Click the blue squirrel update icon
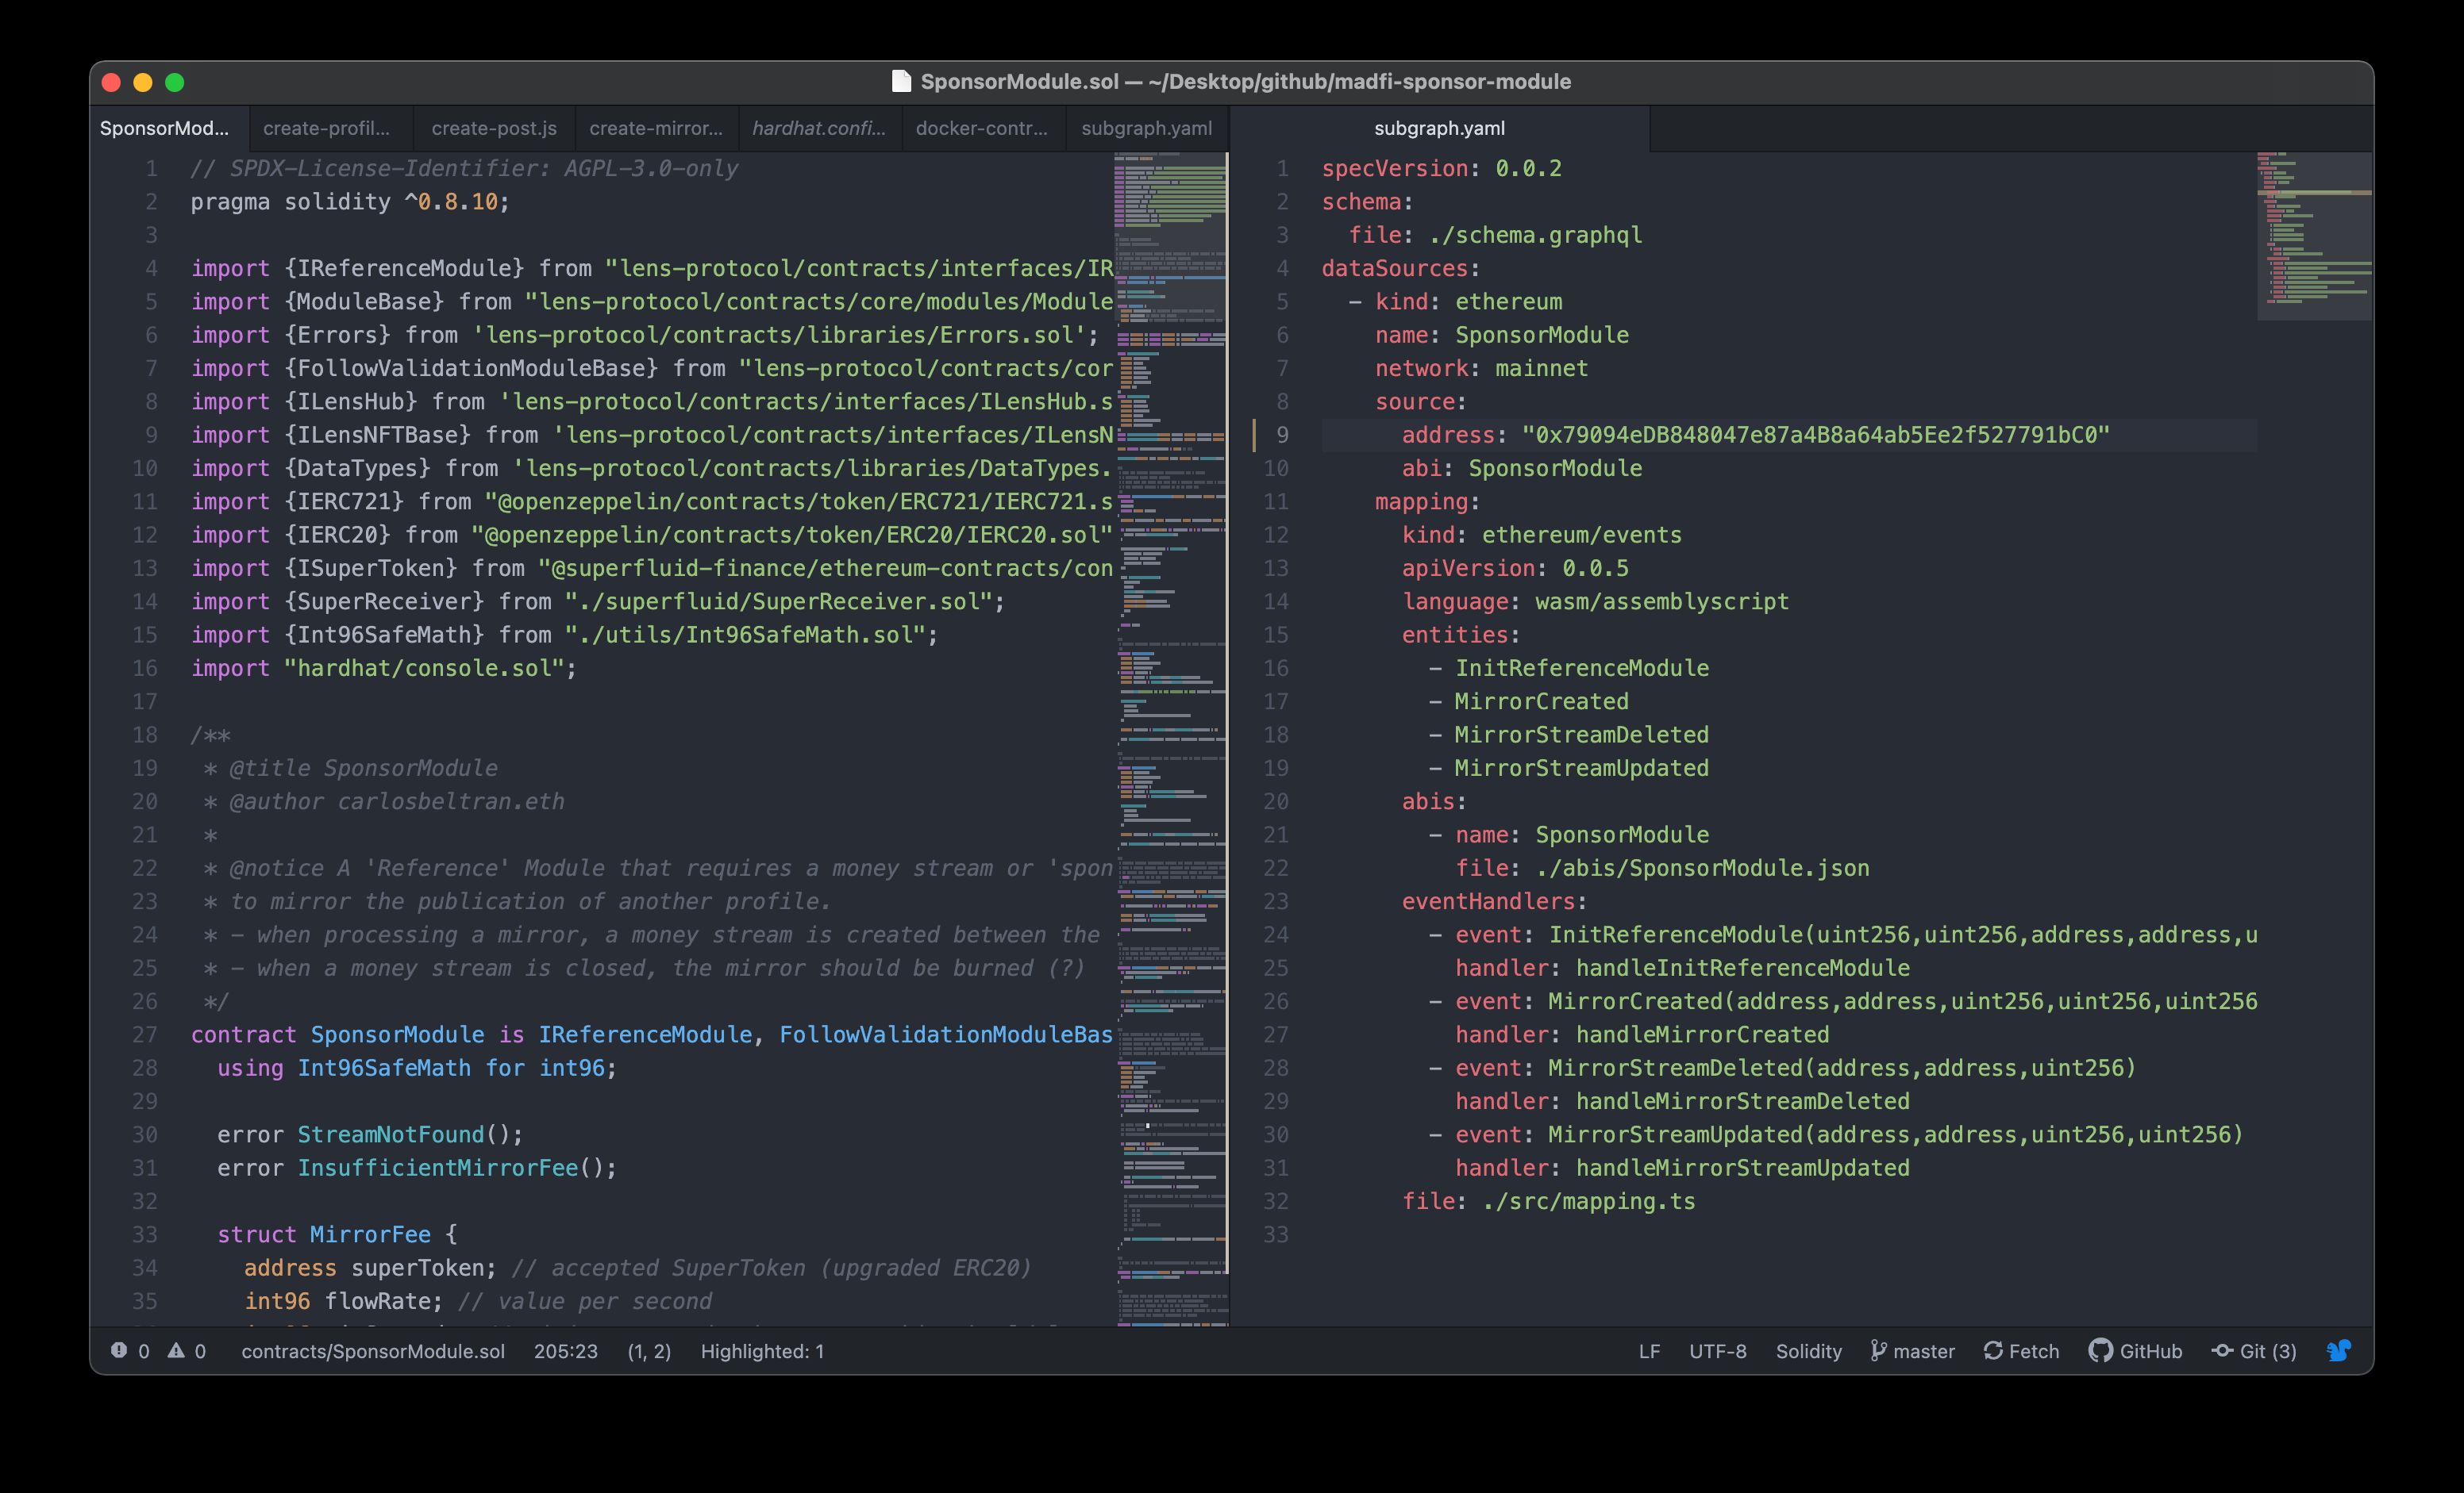Screen dimensions: 2464x1493 coord(2339,1351)
